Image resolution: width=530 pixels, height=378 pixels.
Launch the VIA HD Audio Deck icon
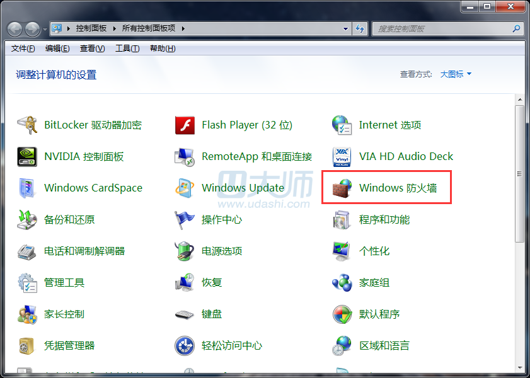click(x=342, y=156)
